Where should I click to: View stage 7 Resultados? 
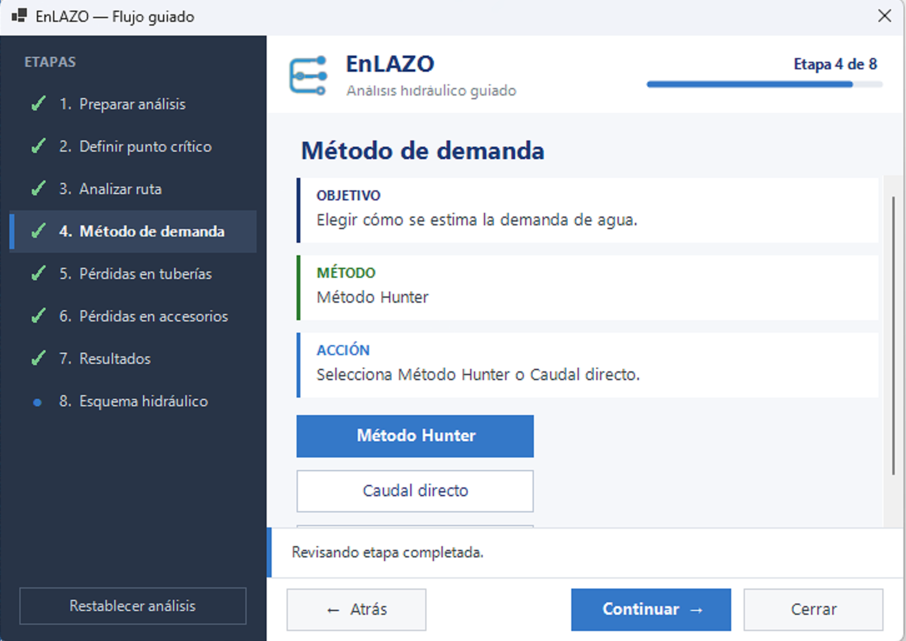133,359
